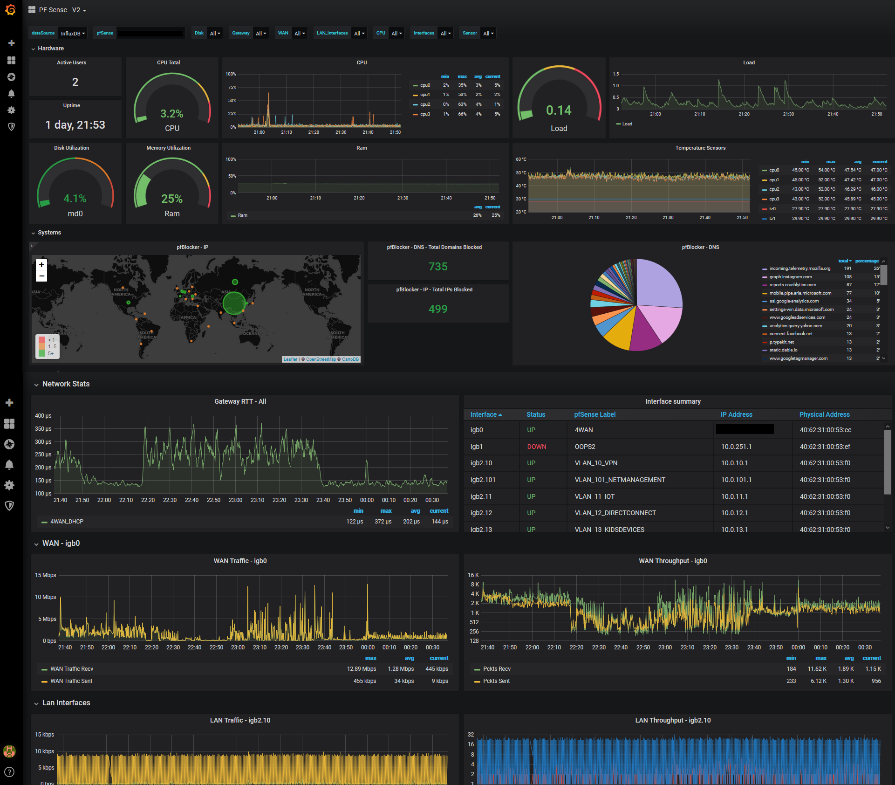Open the Create plus icon in sidebar

pyautogui.click(x=12, y=43)
